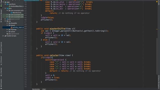Expand the drawable folder
This screenshot has height=90, width=160.
tap(7, 23)
